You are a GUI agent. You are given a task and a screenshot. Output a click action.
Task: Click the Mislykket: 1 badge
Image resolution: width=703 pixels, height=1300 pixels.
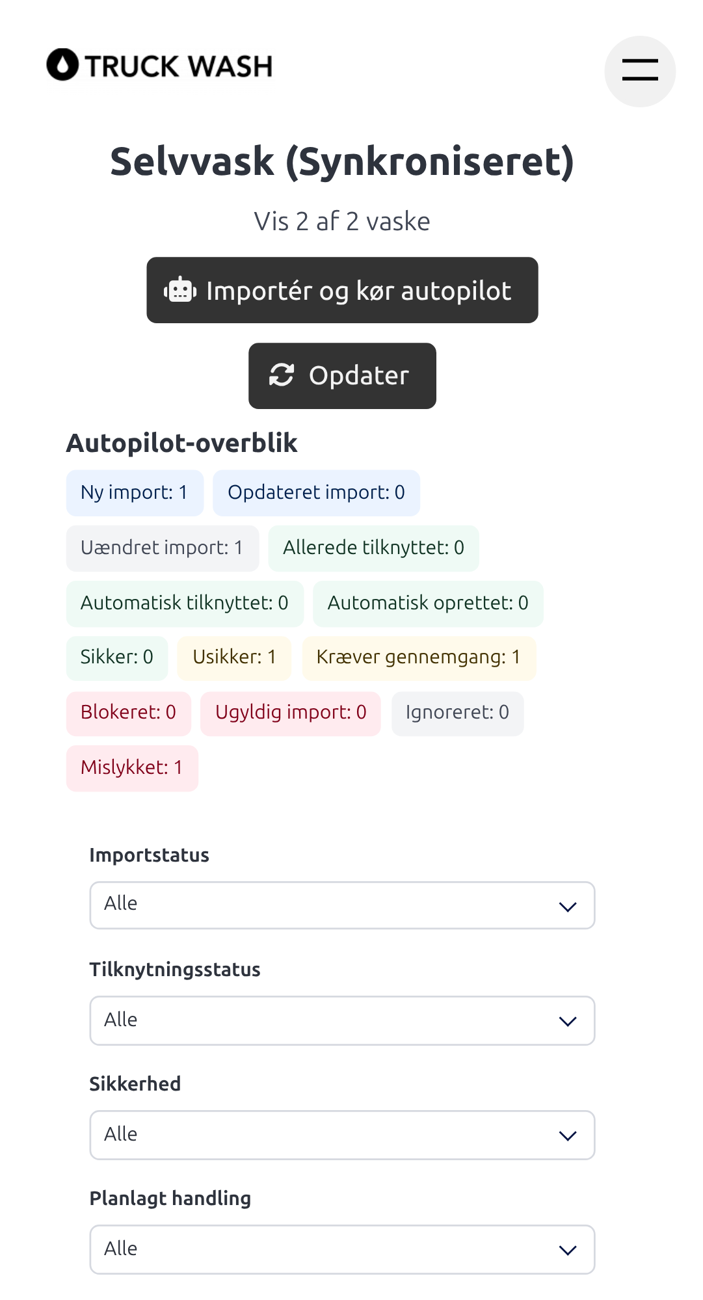[132, 768]
